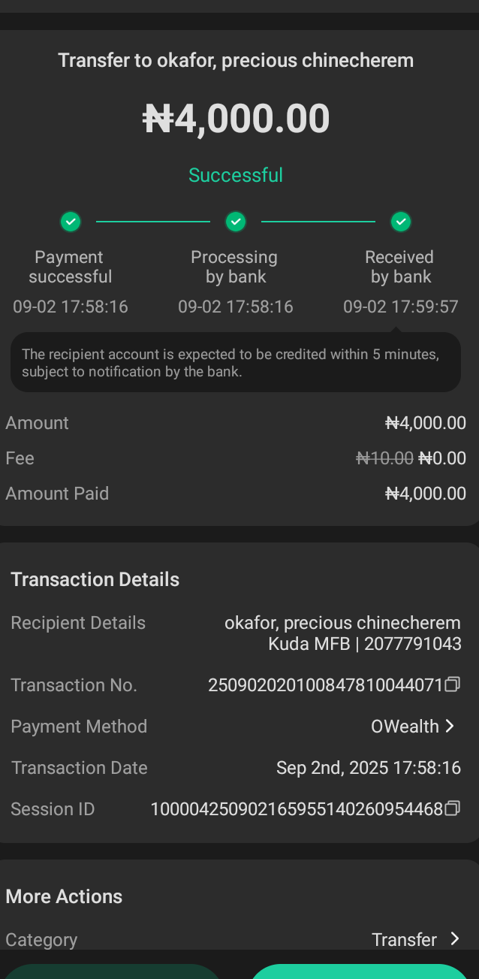Copy the Transaction No. using copy icon
The image size is (479, 979).
pyautogui.click(x=452, y=684)
